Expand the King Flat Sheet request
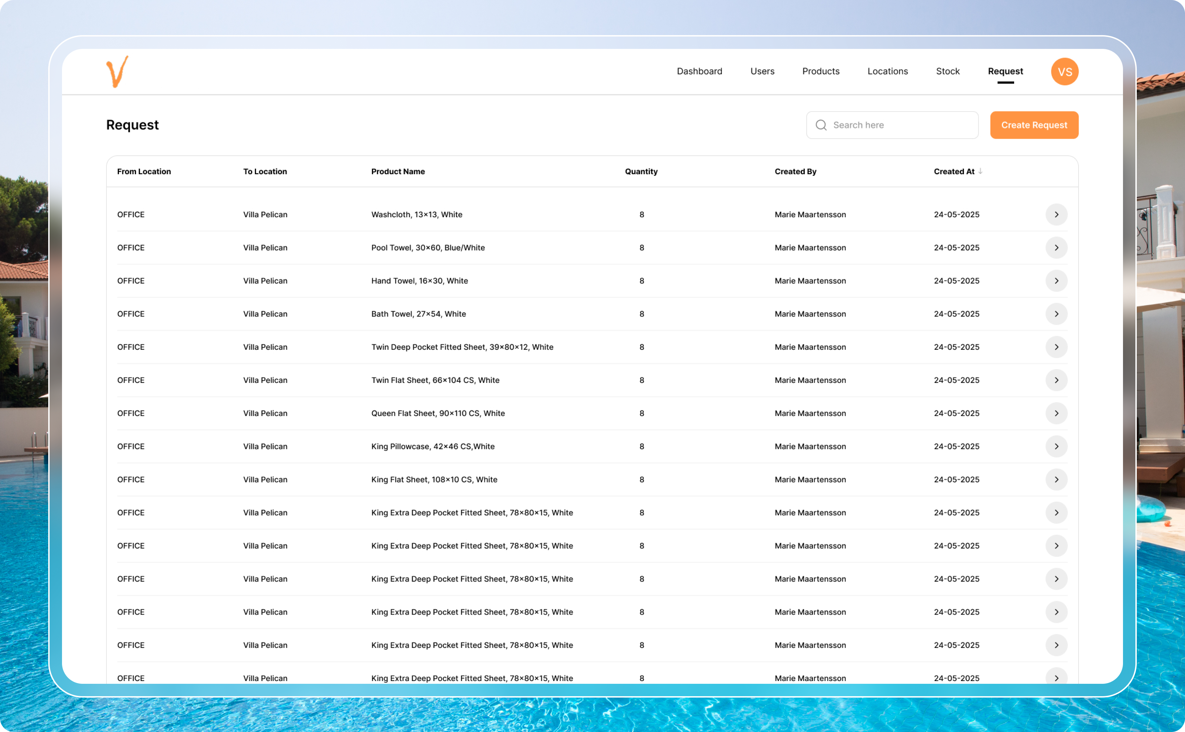This screenshot has height=732, width=1185. (x=1057, y=479)
